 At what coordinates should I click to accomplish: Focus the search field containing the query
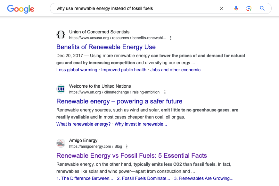[x=135, y=8]
